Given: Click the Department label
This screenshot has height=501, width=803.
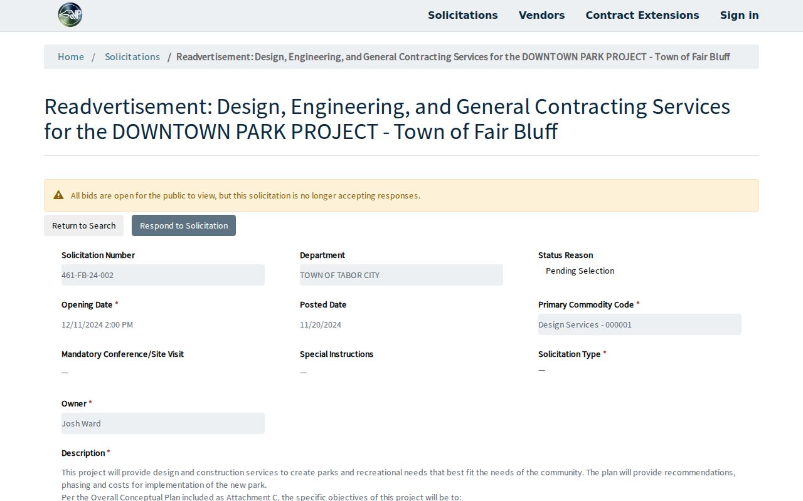Looking at the screenshot, I should point(322,255).
